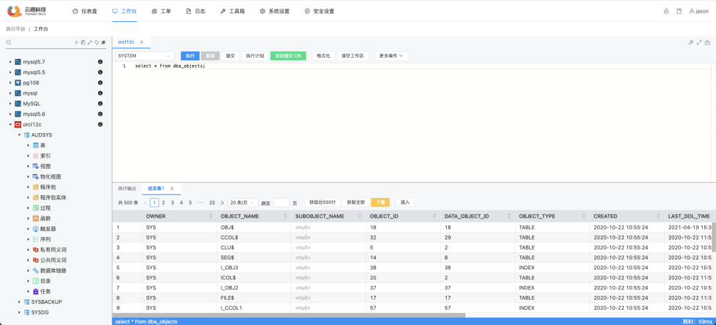The image size is (716, 325).
Task: Open the info icon for mysql5.6
Action: coord(100,114)
